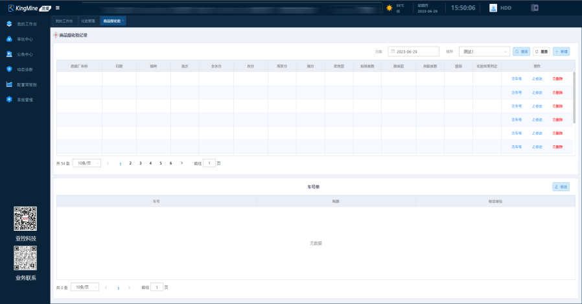Click 车号 link in fifth table row

click(517, 134)
